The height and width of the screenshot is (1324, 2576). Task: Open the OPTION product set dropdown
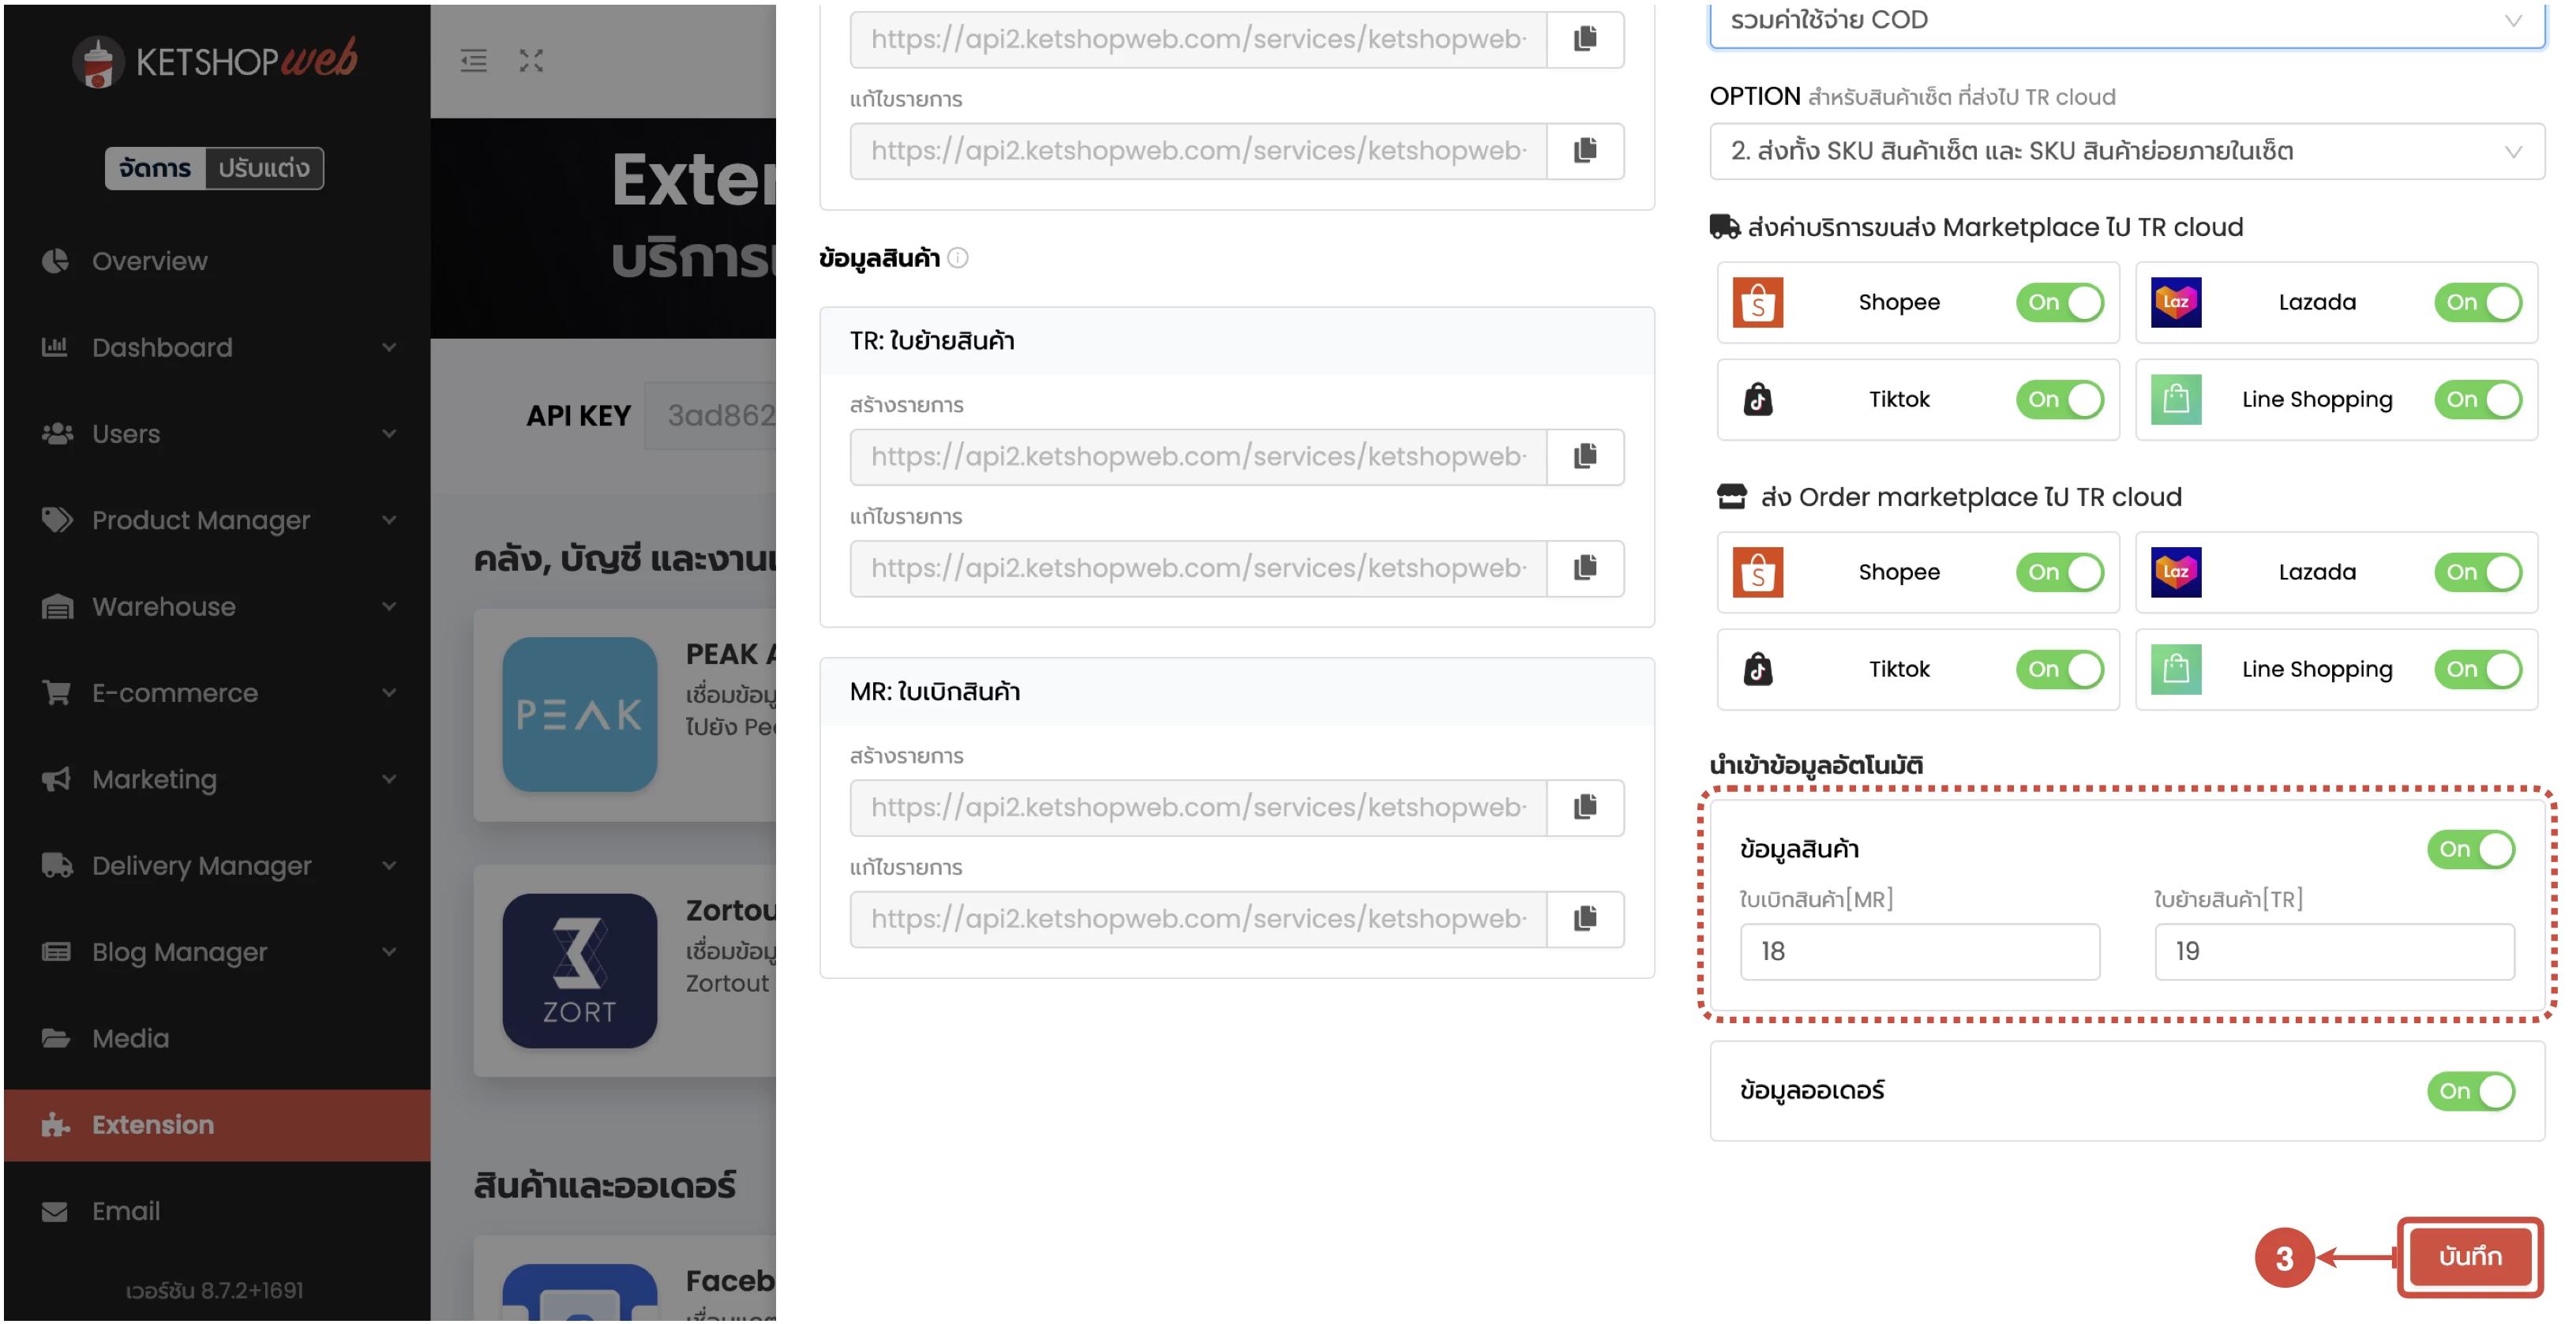(x=2126, y=151)
